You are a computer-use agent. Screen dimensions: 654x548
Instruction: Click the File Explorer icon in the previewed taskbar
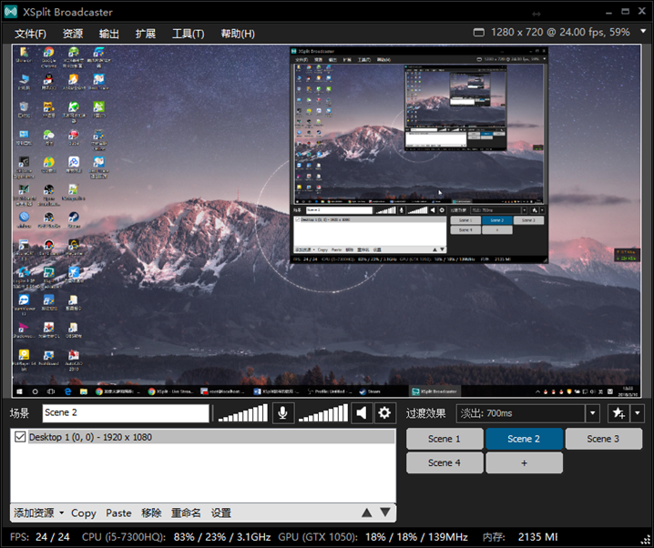click(x=84, y=391)
